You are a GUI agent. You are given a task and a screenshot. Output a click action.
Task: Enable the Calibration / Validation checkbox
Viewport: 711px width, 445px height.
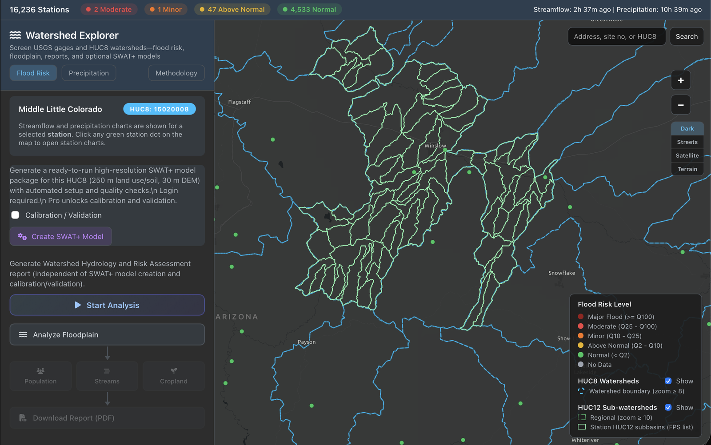tap(15, 215)
